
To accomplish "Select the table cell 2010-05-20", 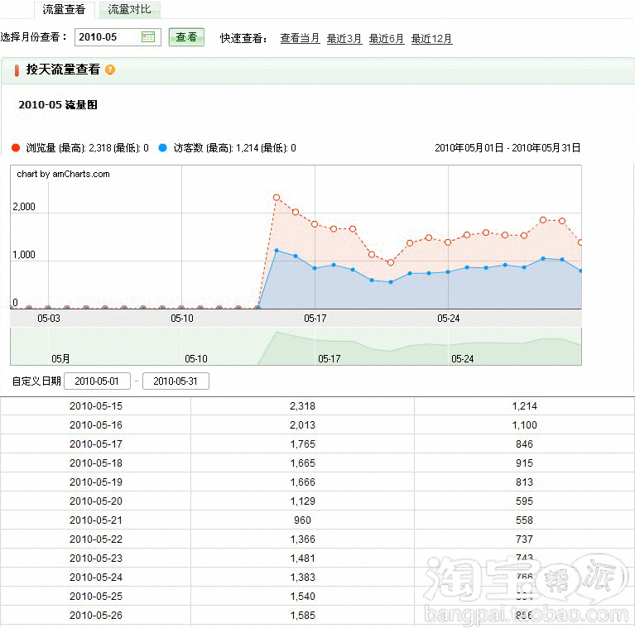I will point(96,501).
